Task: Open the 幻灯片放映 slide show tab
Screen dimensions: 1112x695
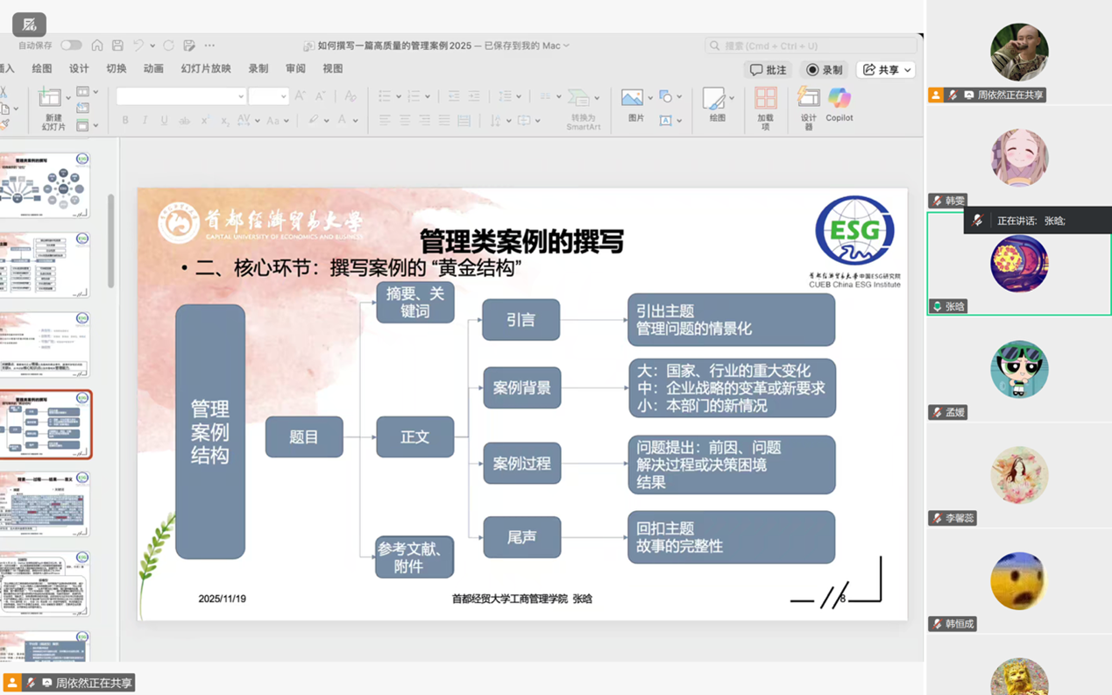Action: tap(206, 68)
